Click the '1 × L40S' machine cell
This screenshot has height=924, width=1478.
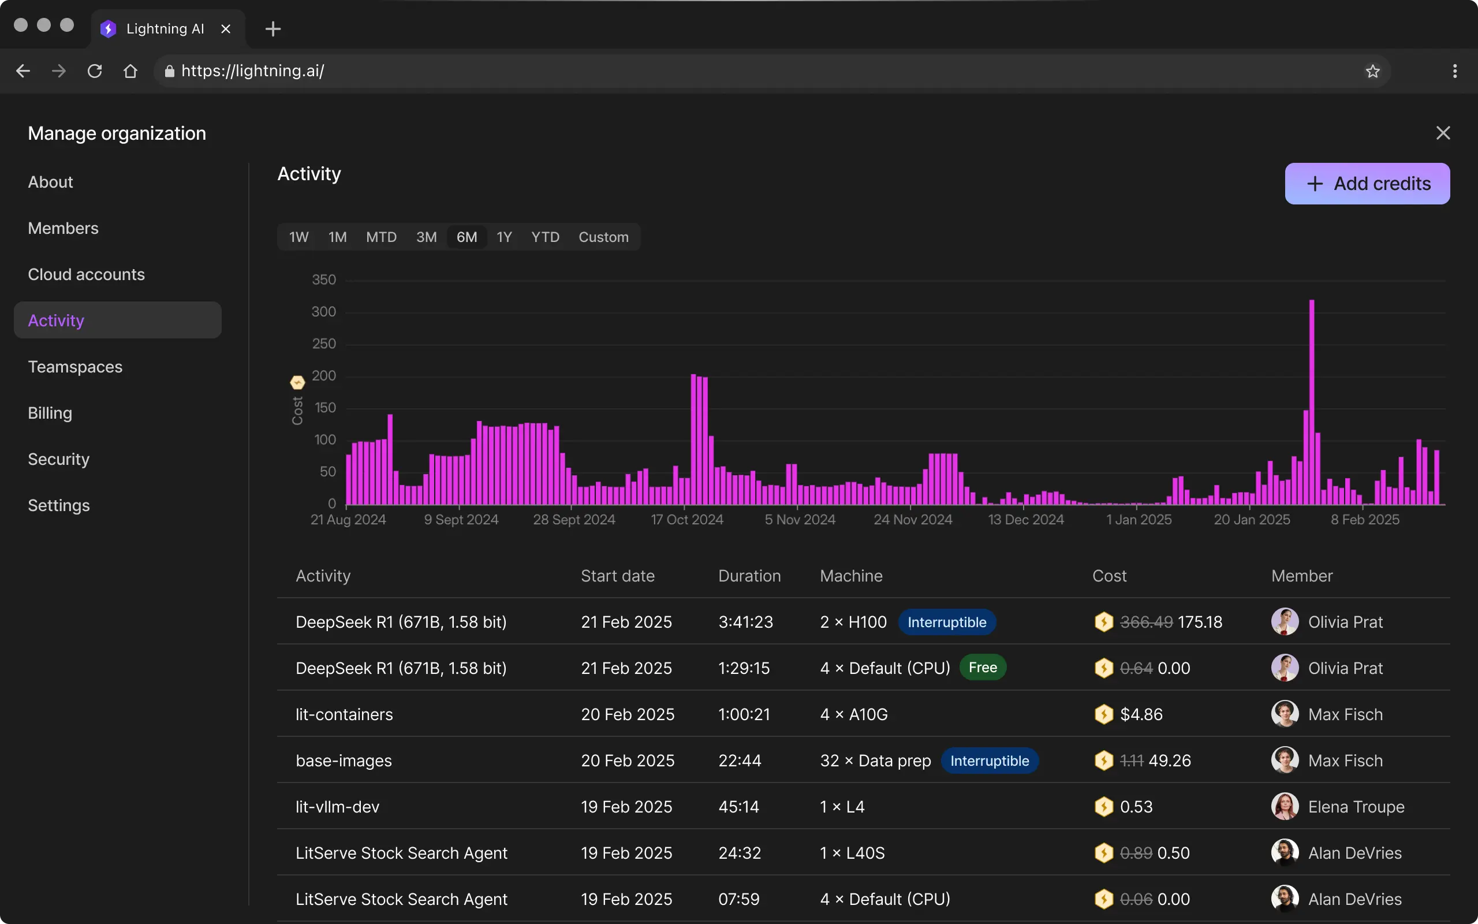(852, 853)
